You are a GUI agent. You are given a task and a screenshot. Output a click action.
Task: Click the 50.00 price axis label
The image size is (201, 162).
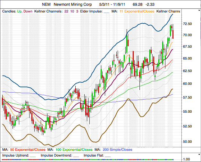pyautogui.click(x=188, y=142)
